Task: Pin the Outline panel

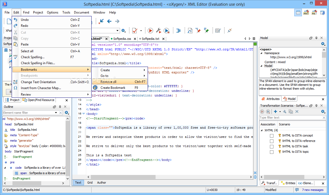Action: (x=60, y=107)
